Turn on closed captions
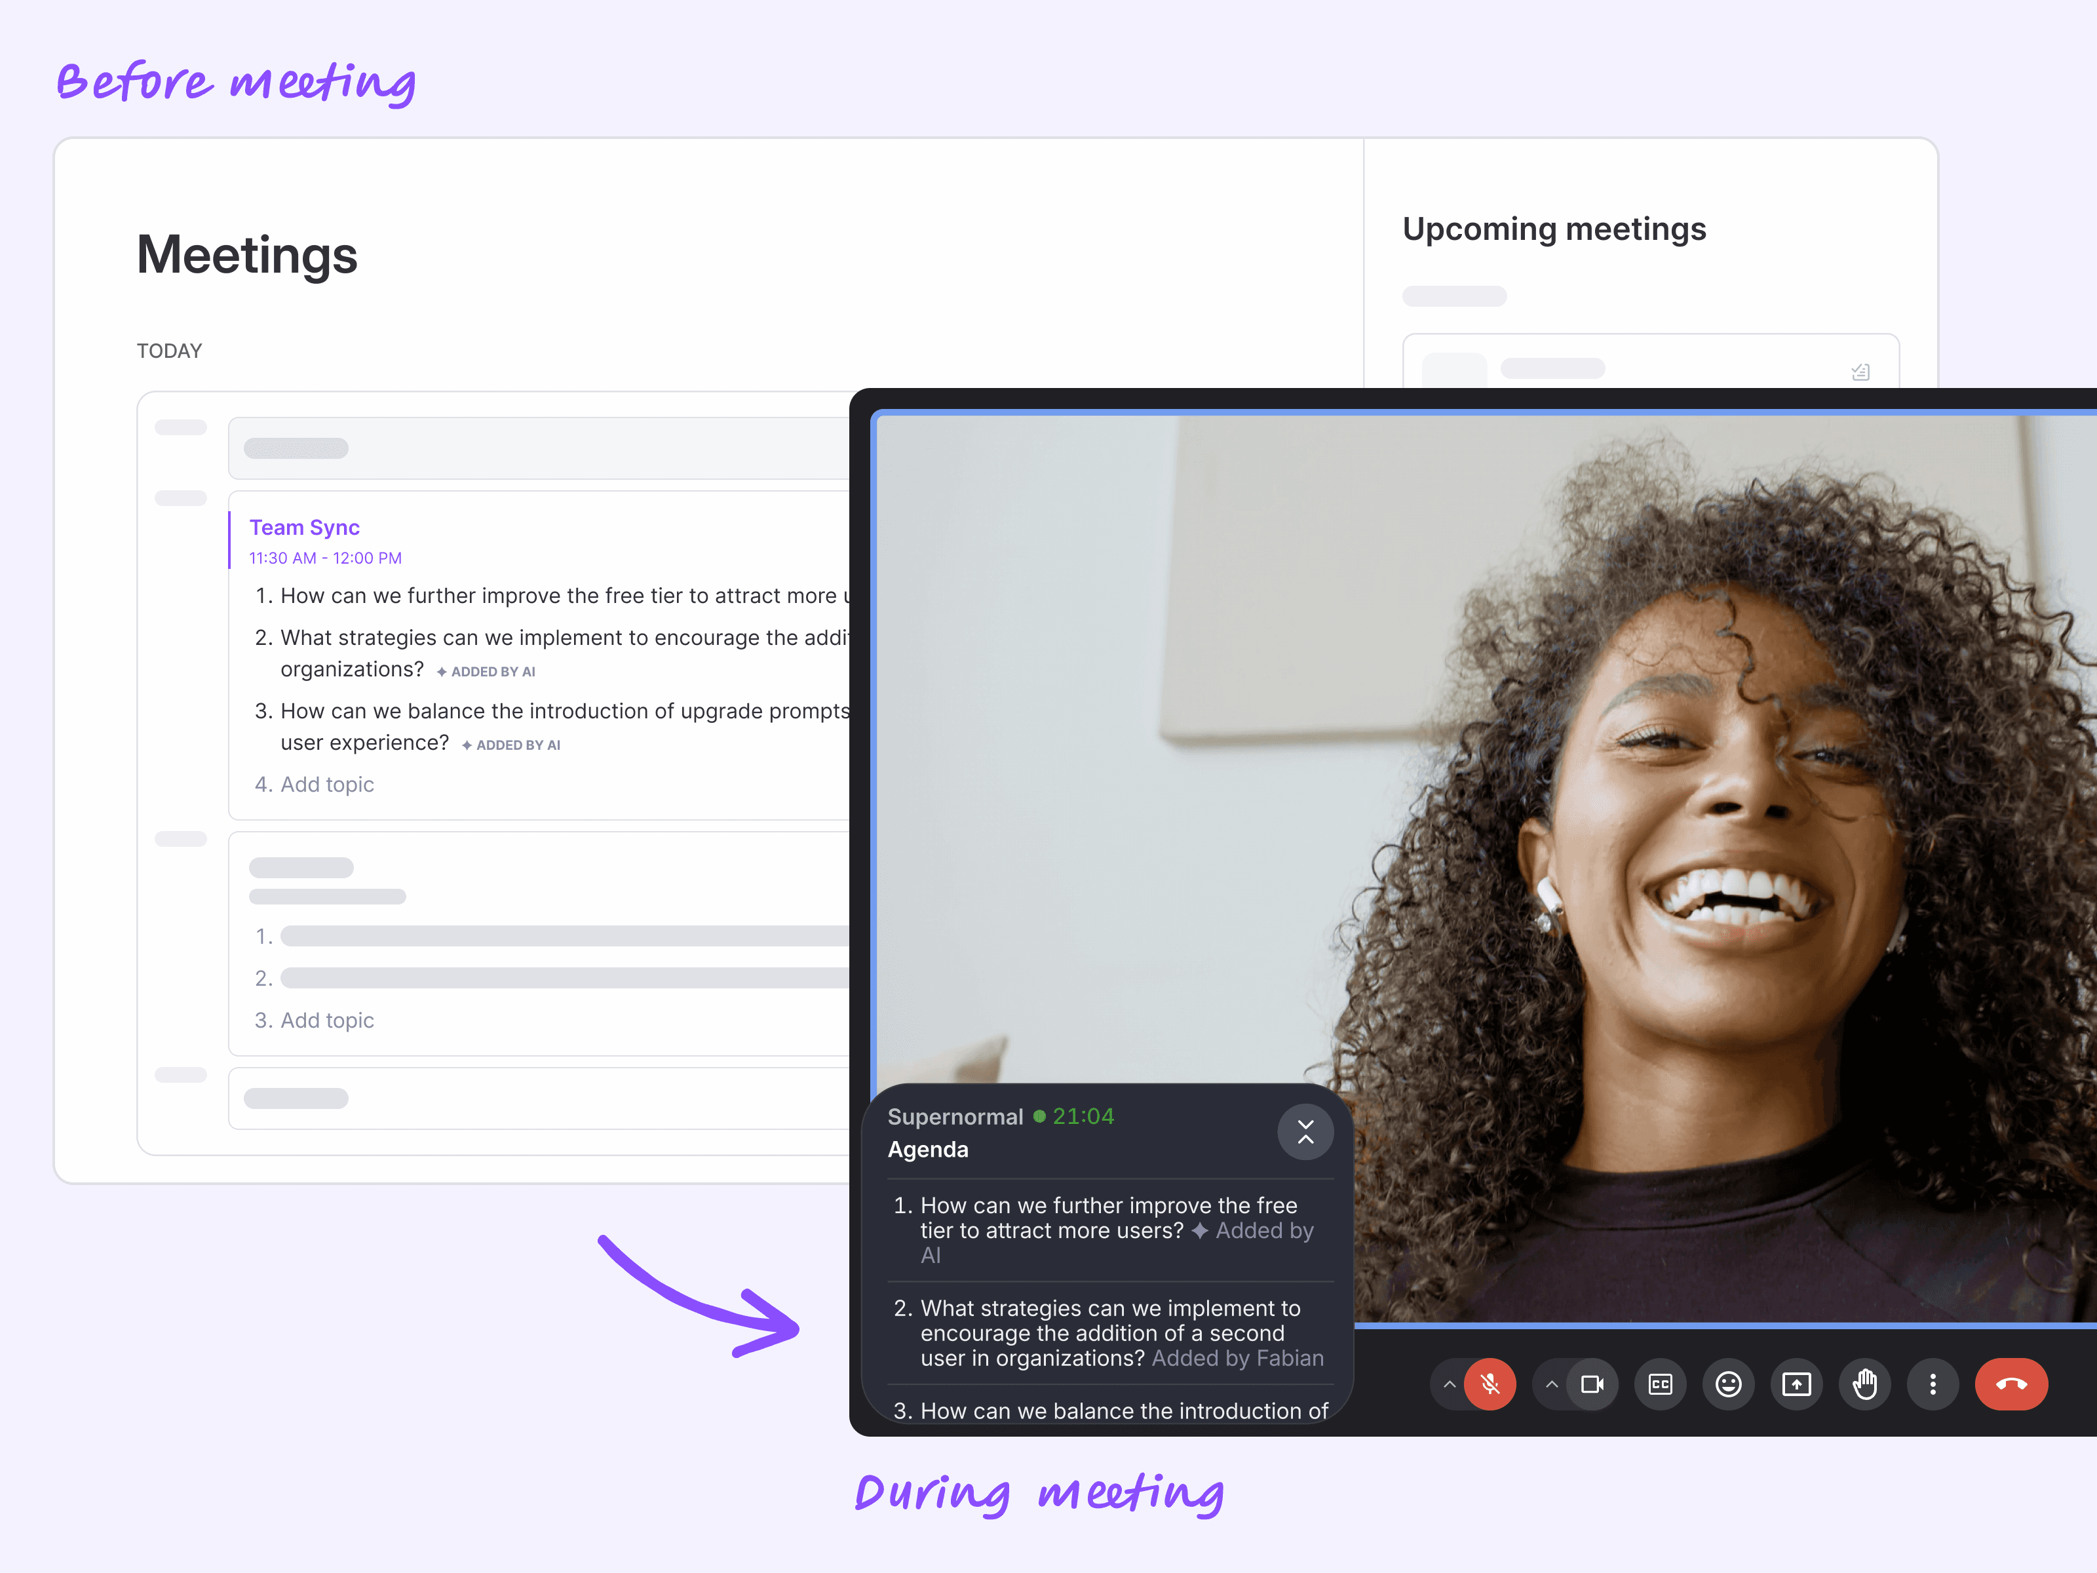 point(1660,1384)
